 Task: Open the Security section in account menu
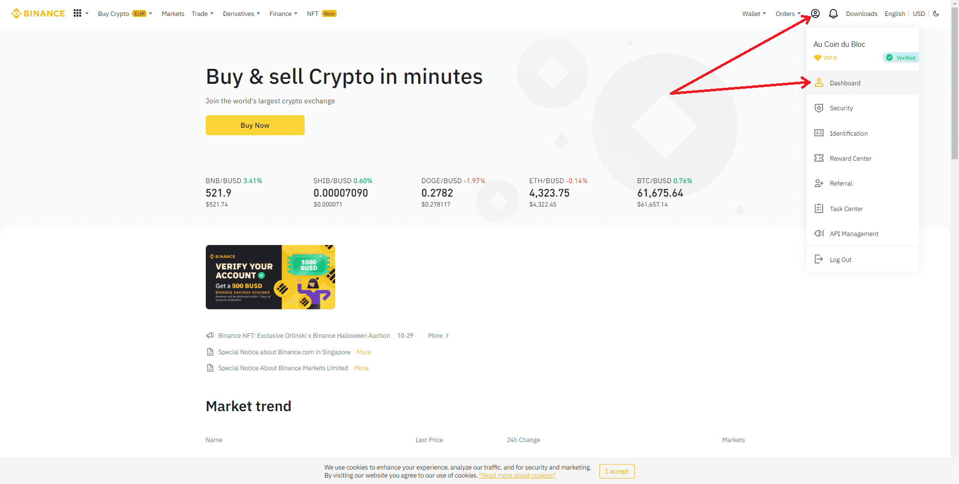click(841, 108)
